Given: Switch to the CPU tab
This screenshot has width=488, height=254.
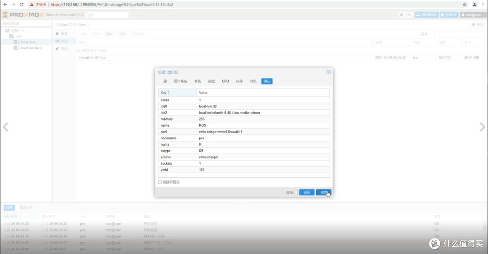Looking at the screenshot, I should point(225,81).
